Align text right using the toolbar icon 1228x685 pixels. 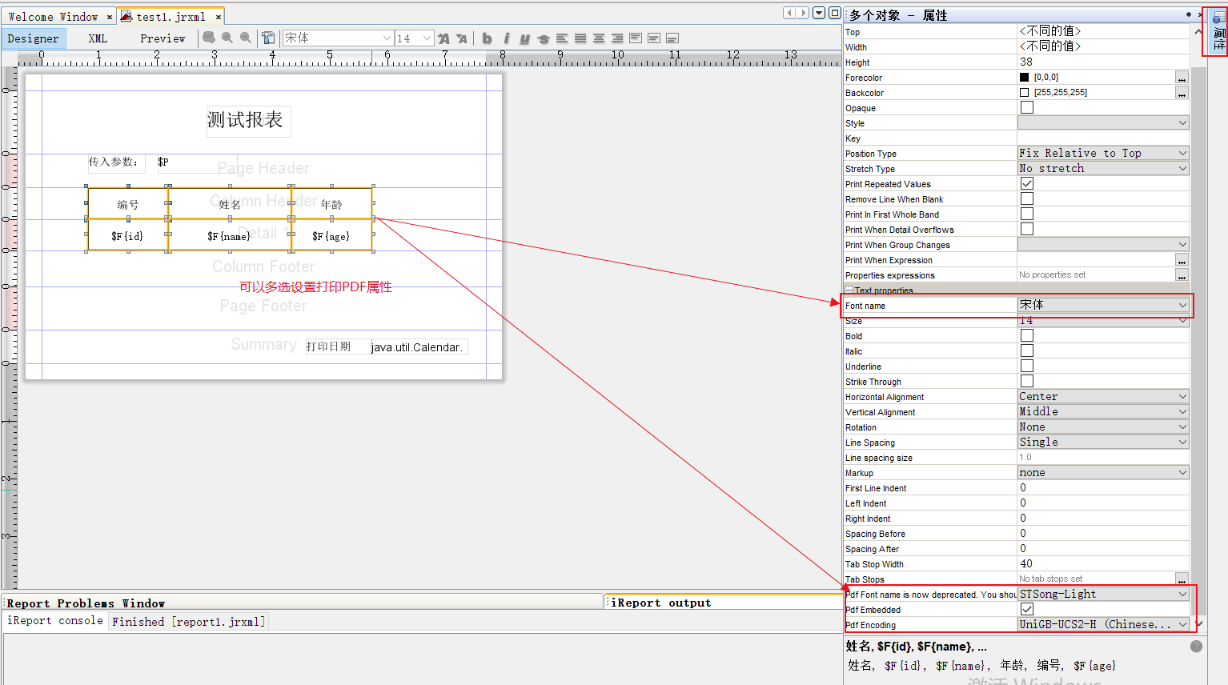click(617, 38)
